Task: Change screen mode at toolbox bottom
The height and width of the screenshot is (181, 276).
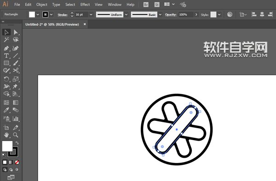Action: 11,177
